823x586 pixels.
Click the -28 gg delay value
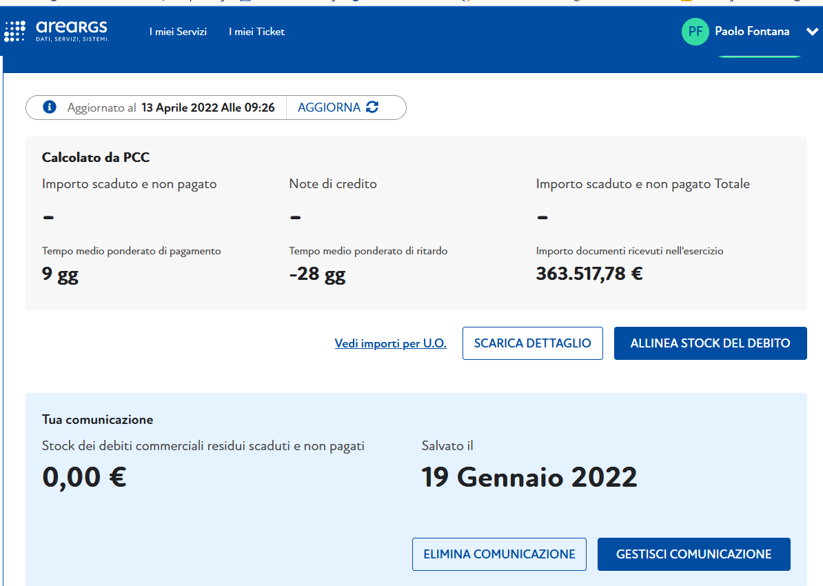pos(317,275)
